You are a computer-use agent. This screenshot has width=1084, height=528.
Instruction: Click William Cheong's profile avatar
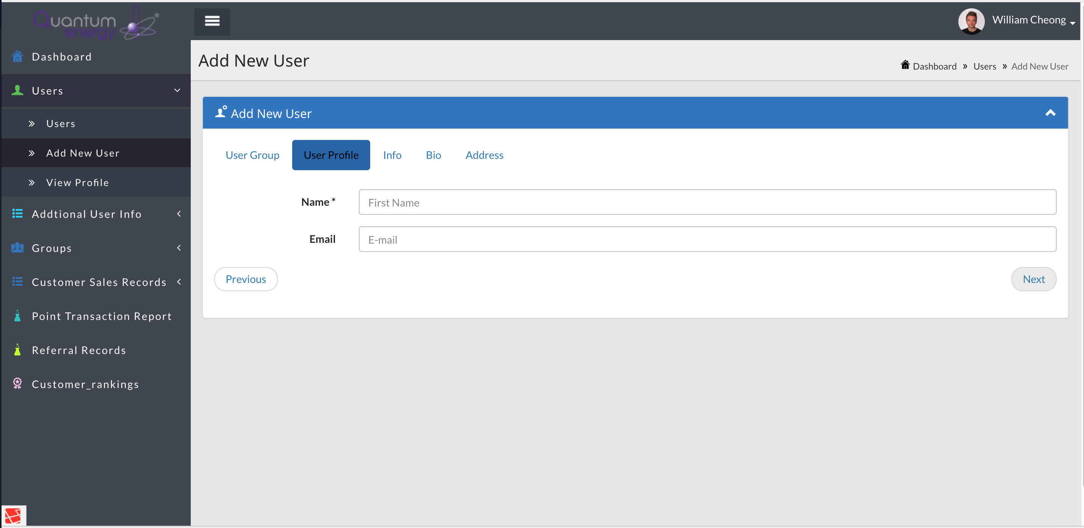coord(971,21)
